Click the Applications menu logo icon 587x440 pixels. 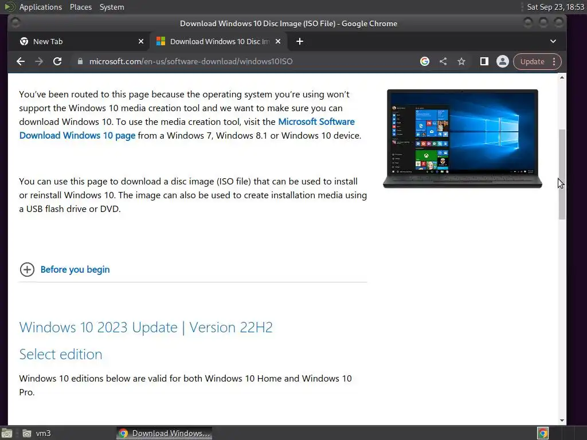[x=9, y=7]
